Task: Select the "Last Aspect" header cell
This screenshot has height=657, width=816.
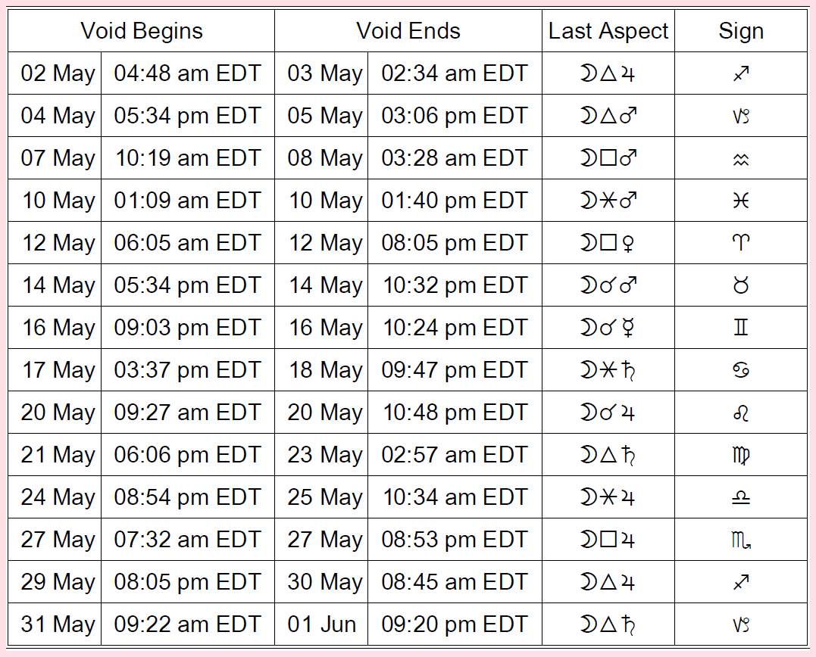Action: coord(608,31)
